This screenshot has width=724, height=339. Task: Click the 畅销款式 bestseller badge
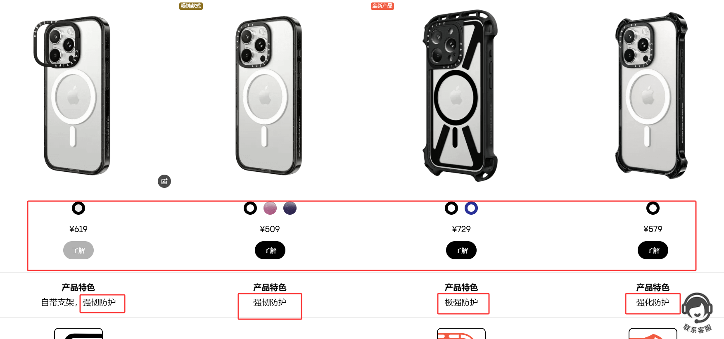(x=191, y=6)
